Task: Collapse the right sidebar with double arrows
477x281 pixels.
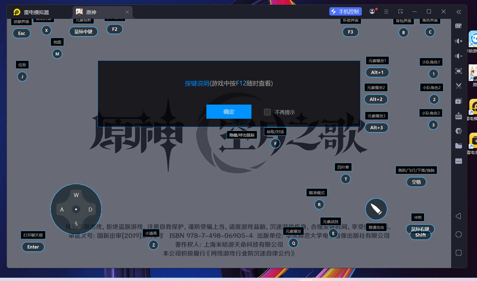Action: click(x=458, y=12)
